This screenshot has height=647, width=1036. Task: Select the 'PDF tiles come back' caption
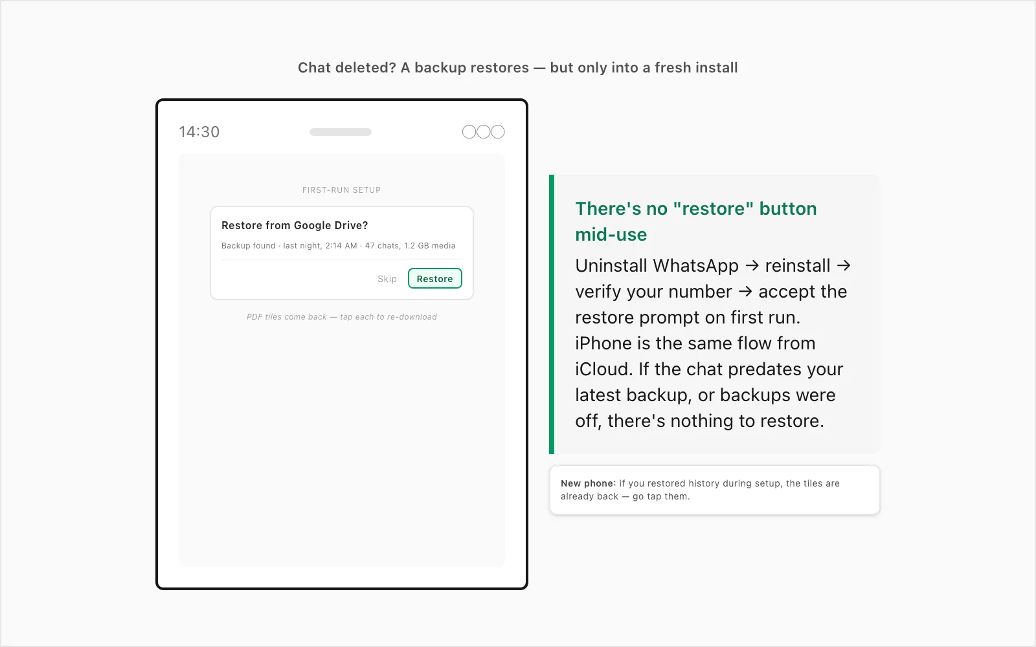pos(341,317)
